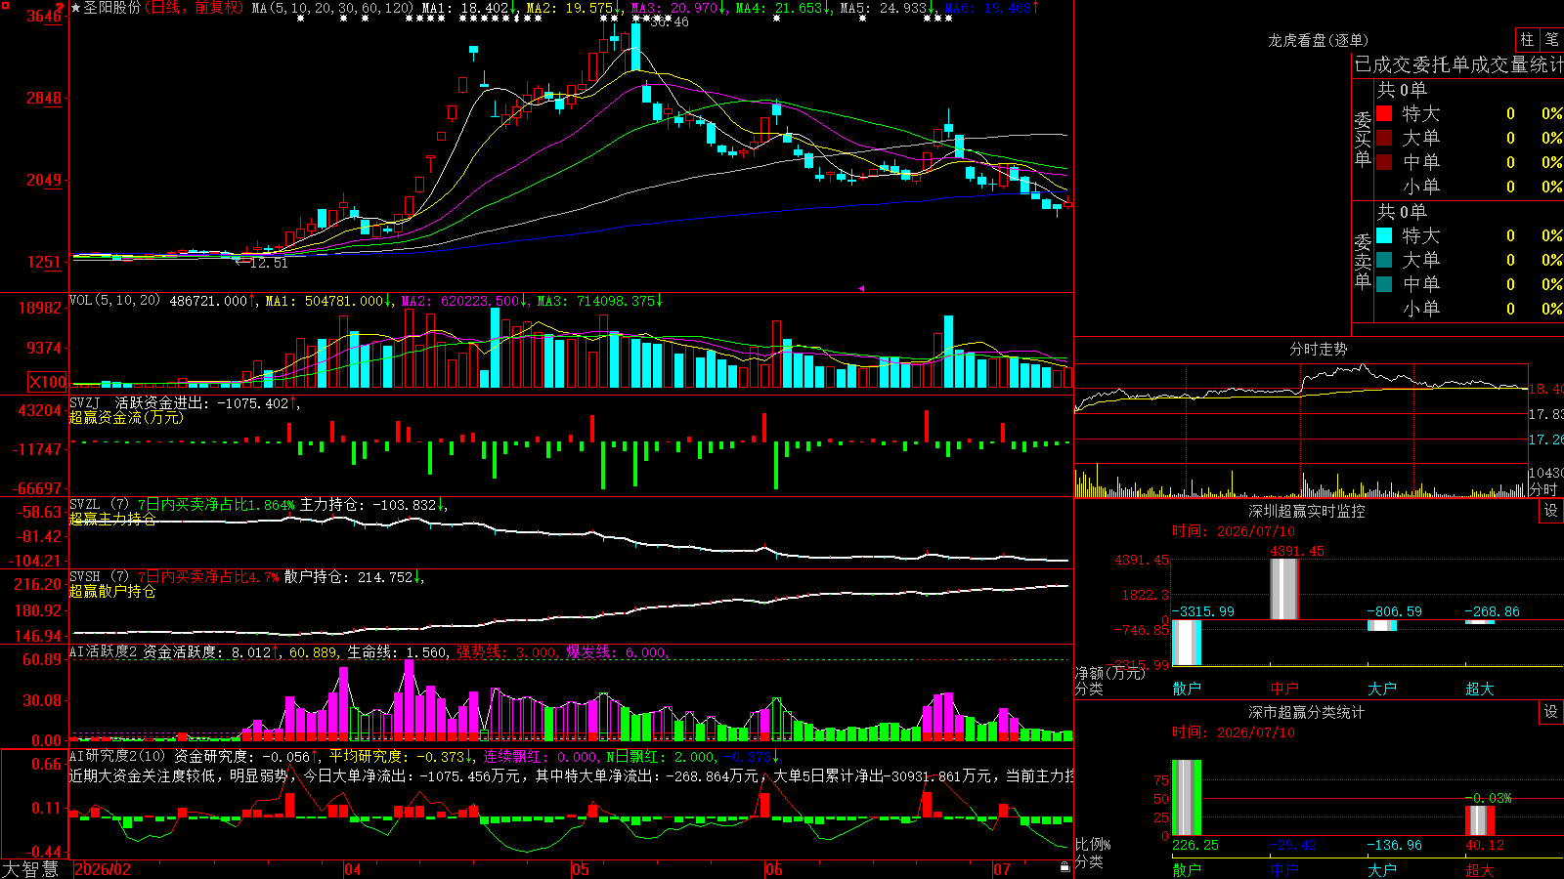Viewport: 1564px width, 879px height.
Task: Jump to the 2026/02 date marker
Action: [x=104, y=869]
